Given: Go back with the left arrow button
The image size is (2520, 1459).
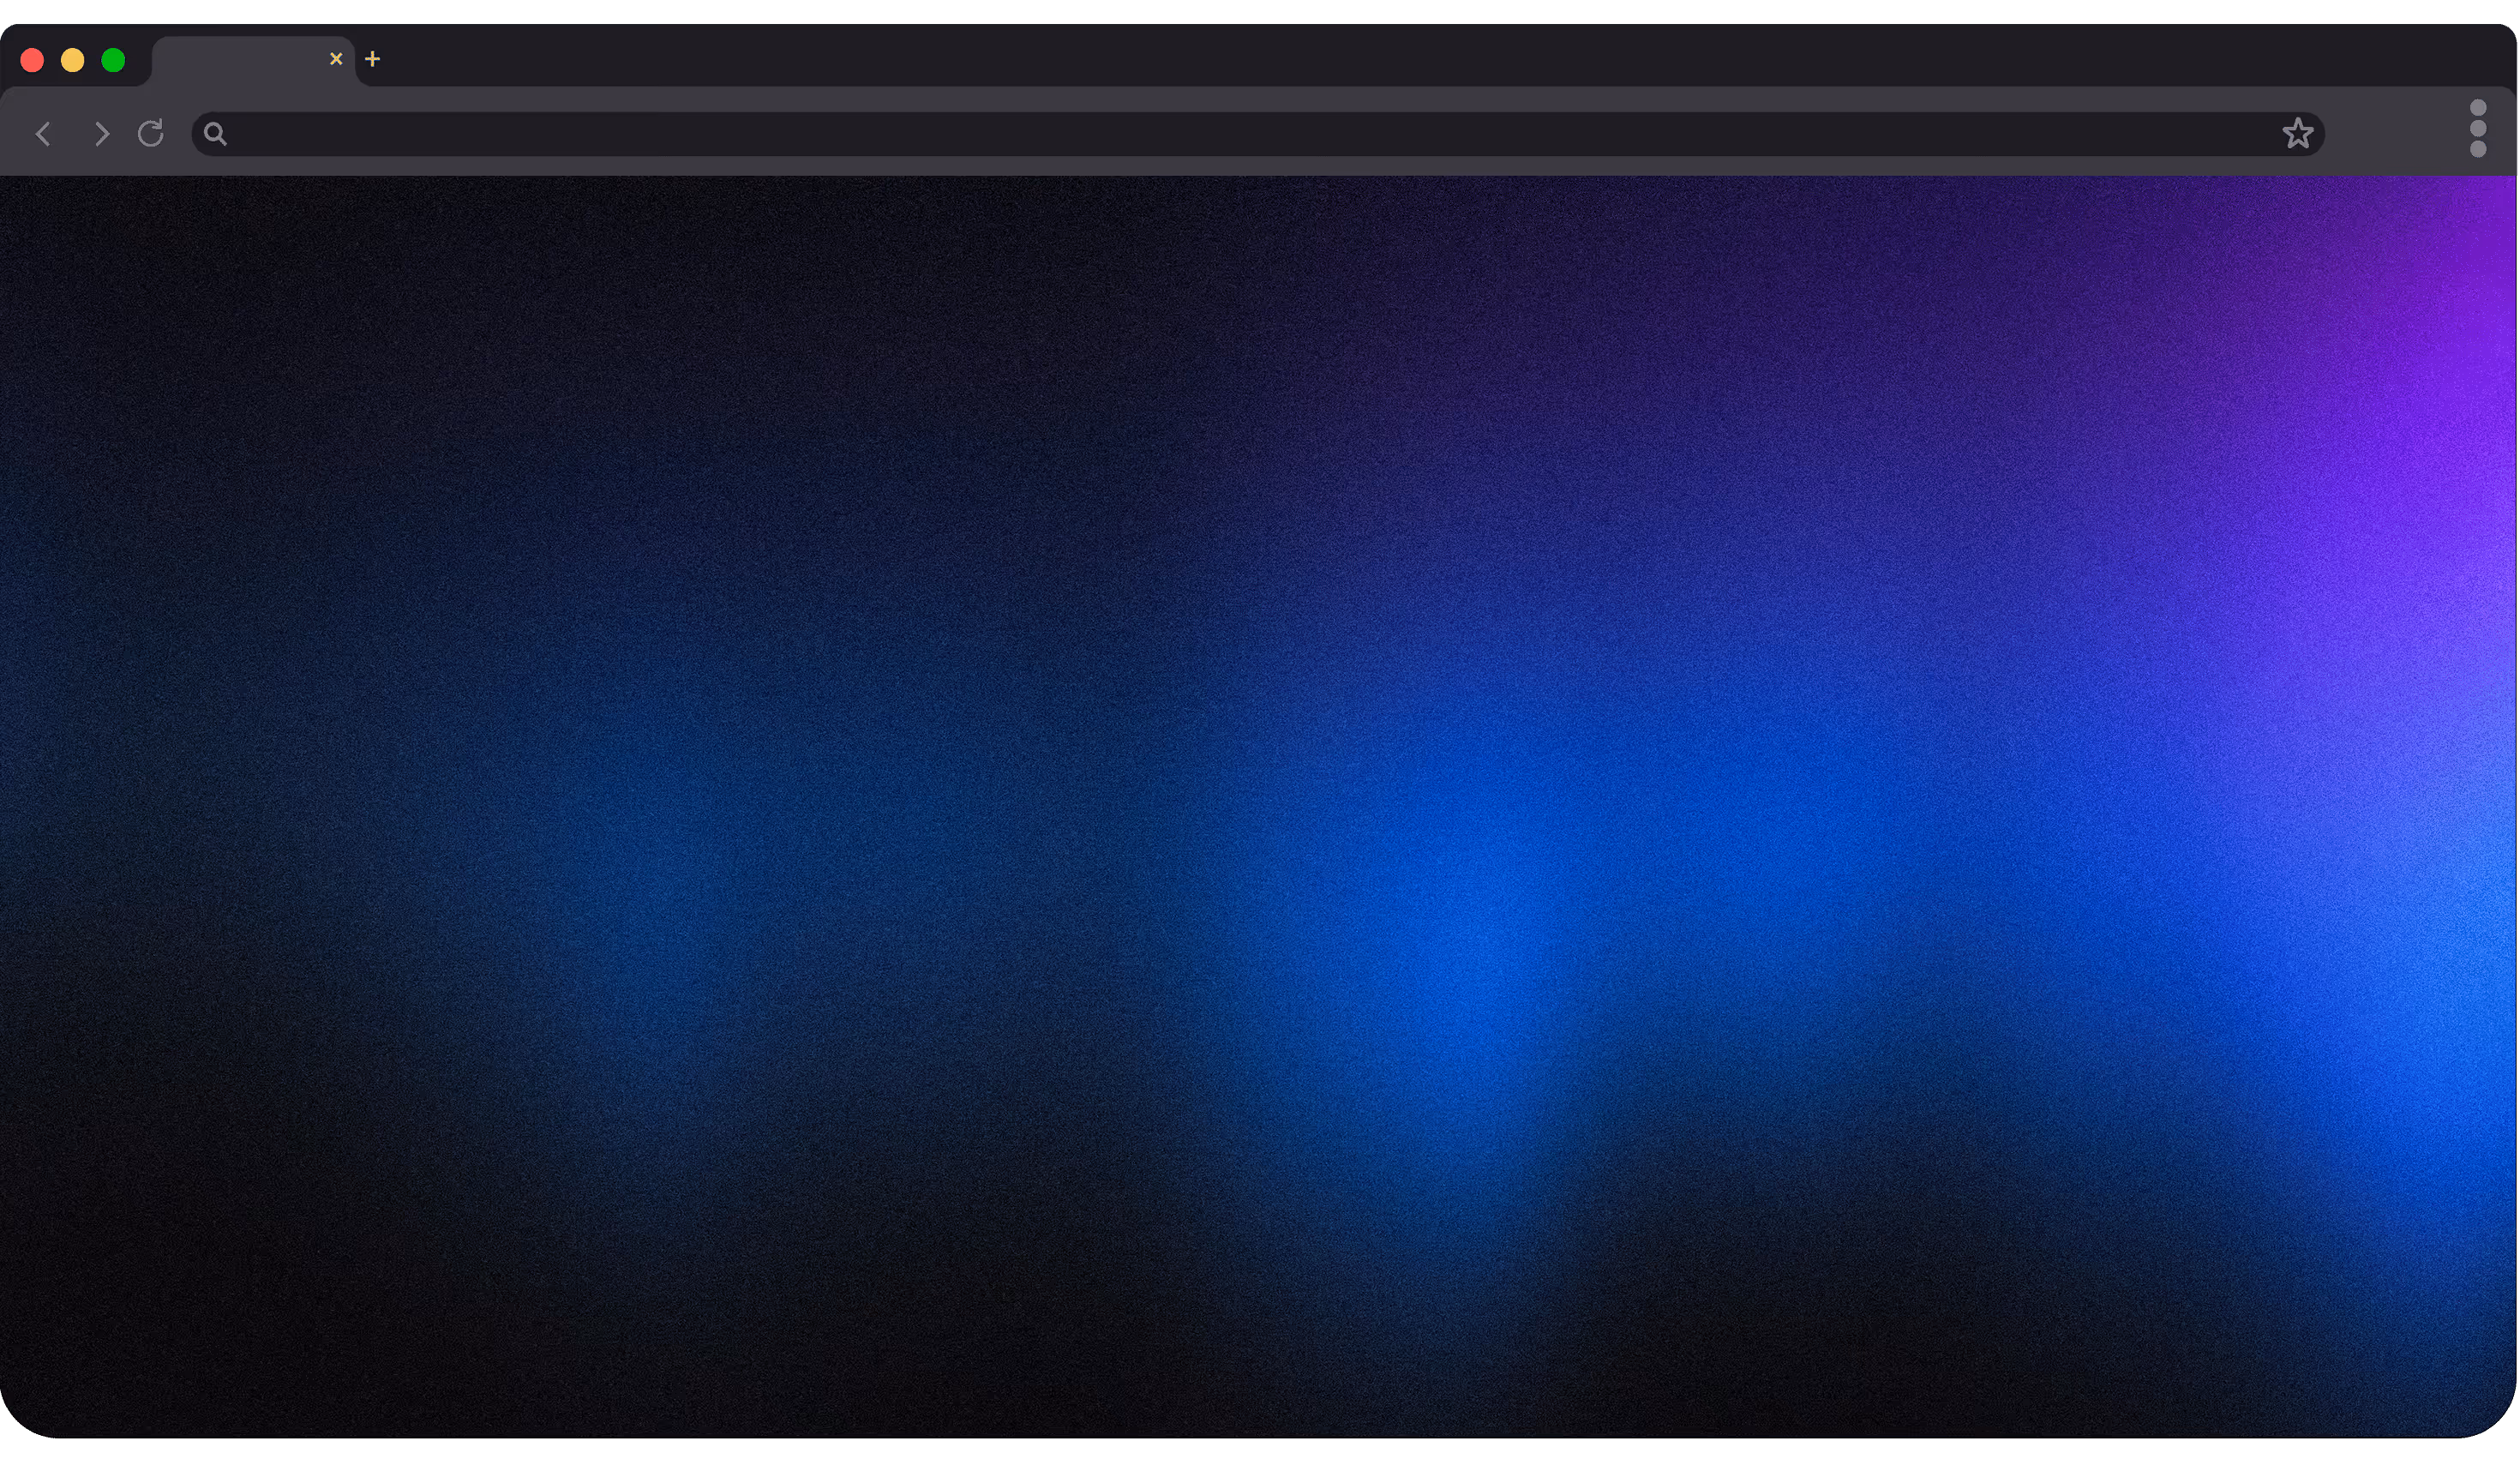Looking at the screenshot, I should point(43,134).
